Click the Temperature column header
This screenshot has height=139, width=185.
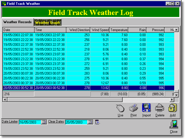(119, 30)
